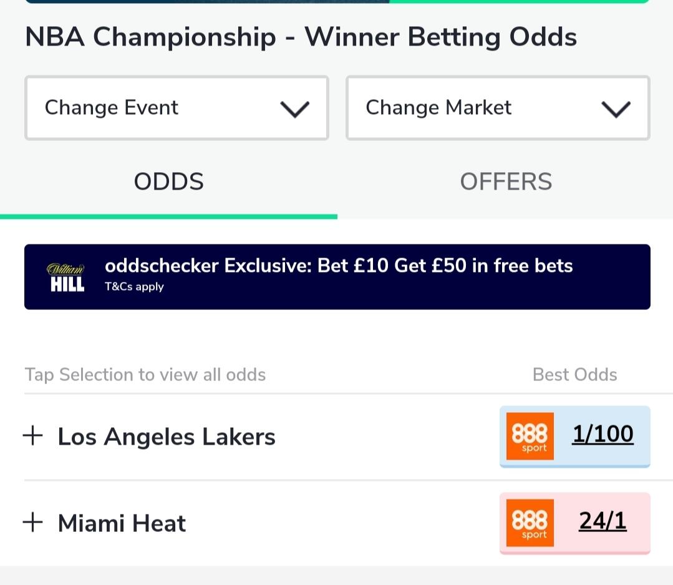Select the 1/100 odds for Lakers

pos(603,435)
